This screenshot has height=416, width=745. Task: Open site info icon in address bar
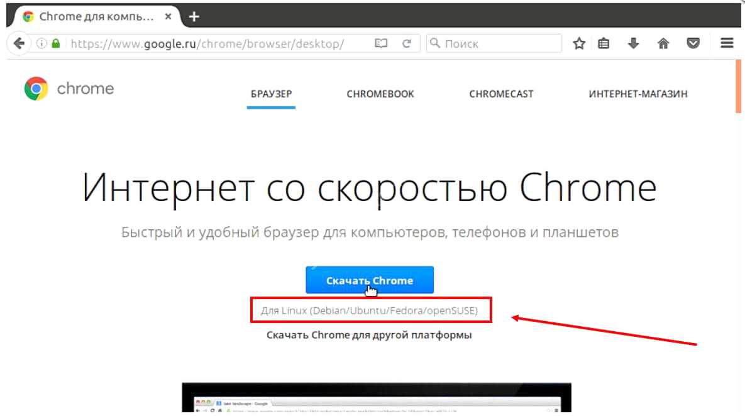point(42,43)
